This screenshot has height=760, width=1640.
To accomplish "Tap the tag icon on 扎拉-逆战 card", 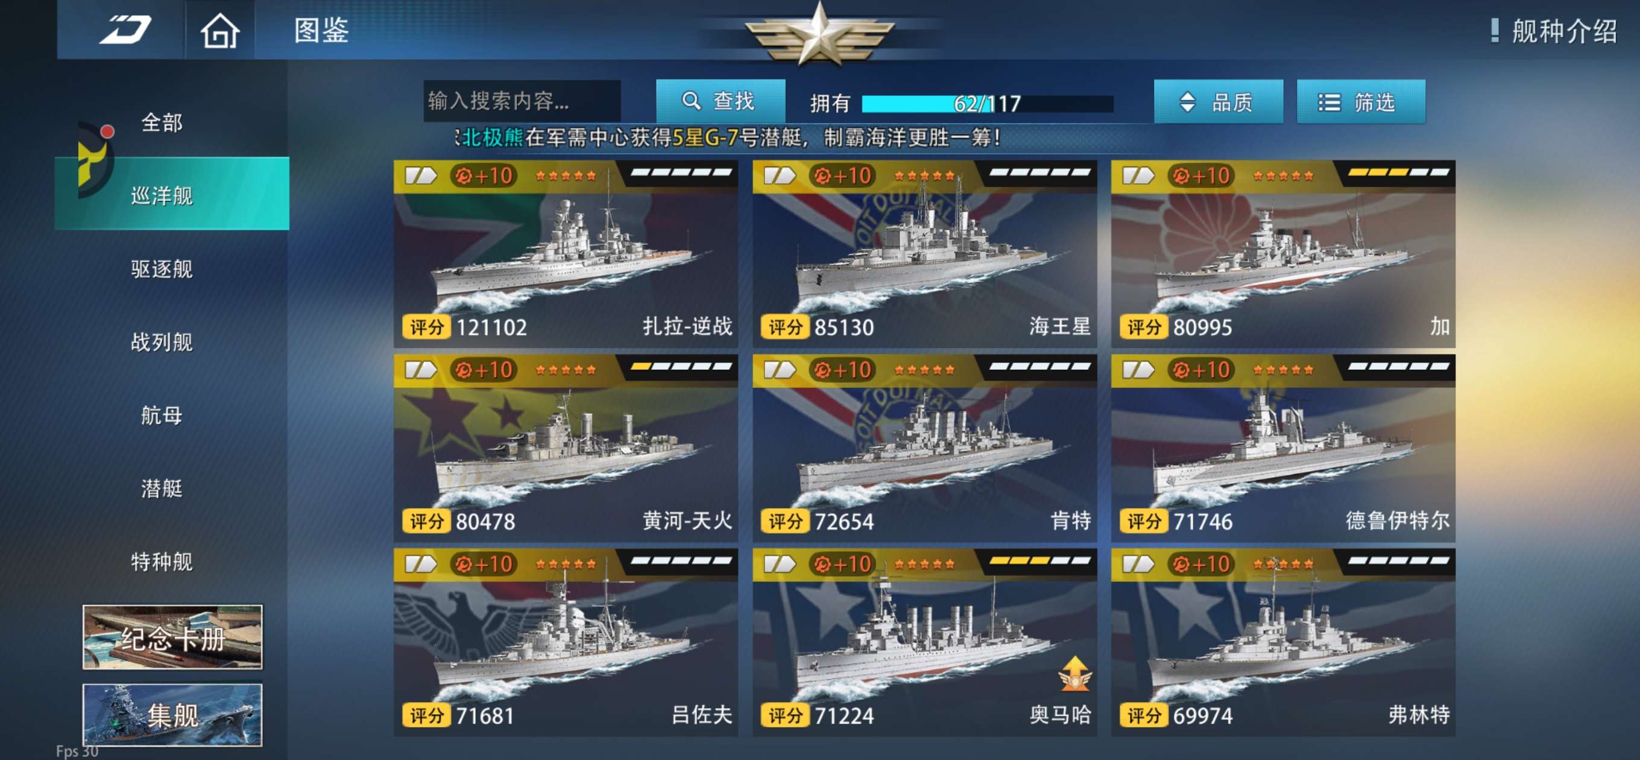I will pos(420,175).
